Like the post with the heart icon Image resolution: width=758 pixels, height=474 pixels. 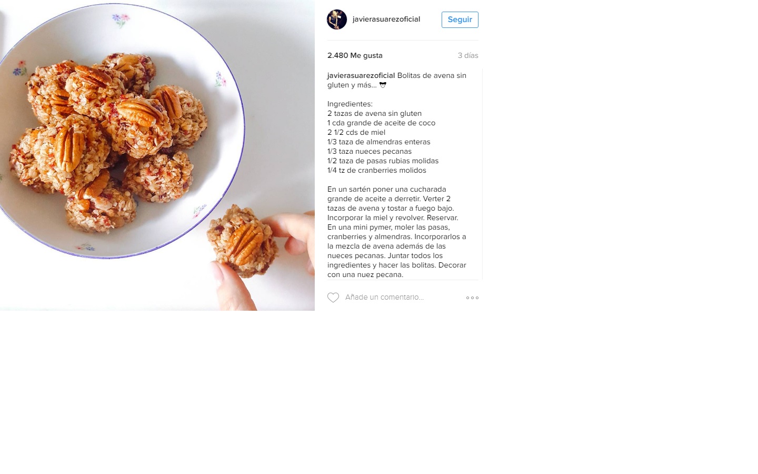[x=333, y=298]
